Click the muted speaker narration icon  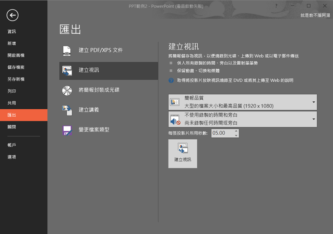click(174, 119)
